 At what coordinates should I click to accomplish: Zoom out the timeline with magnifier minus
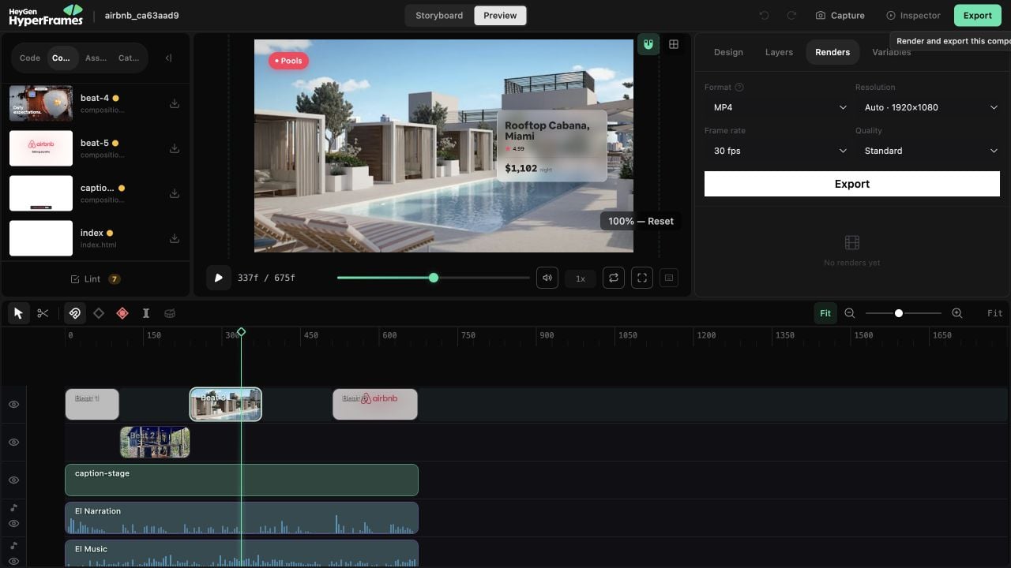click(x=850, y=313)
